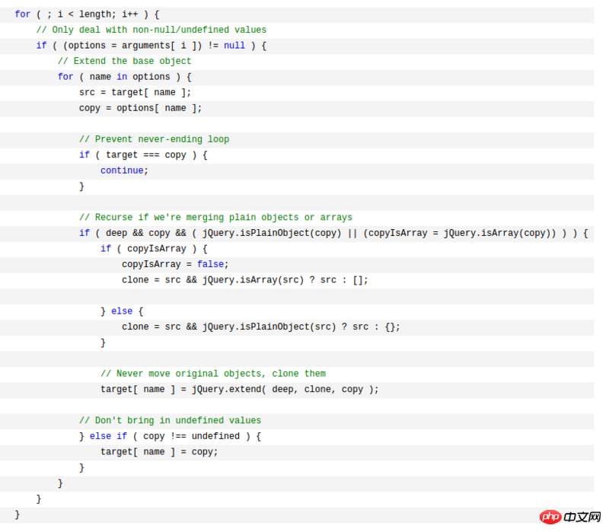Click the line "for ( name in options ) {"
The height and width of the screenshot is (532, 609).
tap(124, 77)
